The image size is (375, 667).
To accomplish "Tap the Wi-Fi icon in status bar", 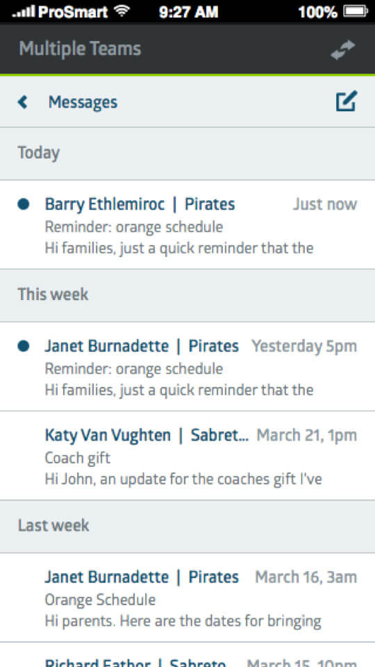I will tap(122, 10).
